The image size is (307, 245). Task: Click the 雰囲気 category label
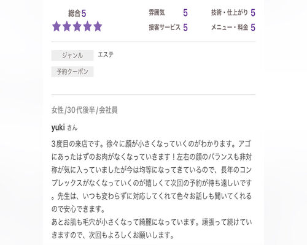click(x=157, y=13)
